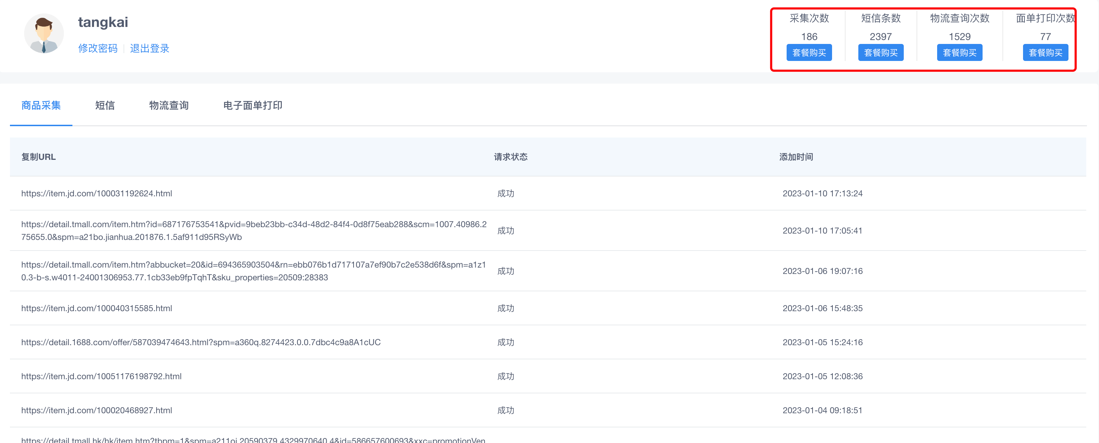Switch to the 商品采集 tab
This screenshot has width=1099, height=443.
(x=41, y=105)
